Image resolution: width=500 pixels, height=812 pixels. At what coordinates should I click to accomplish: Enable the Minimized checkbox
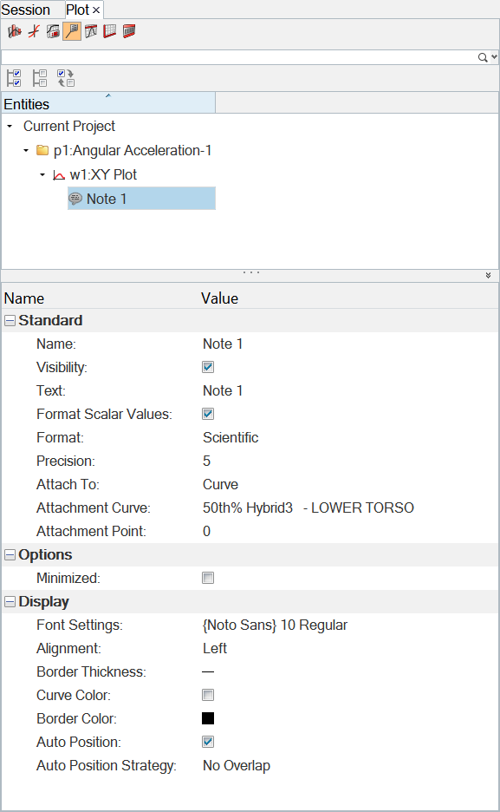pyautogui.click(x=208, y=578)
